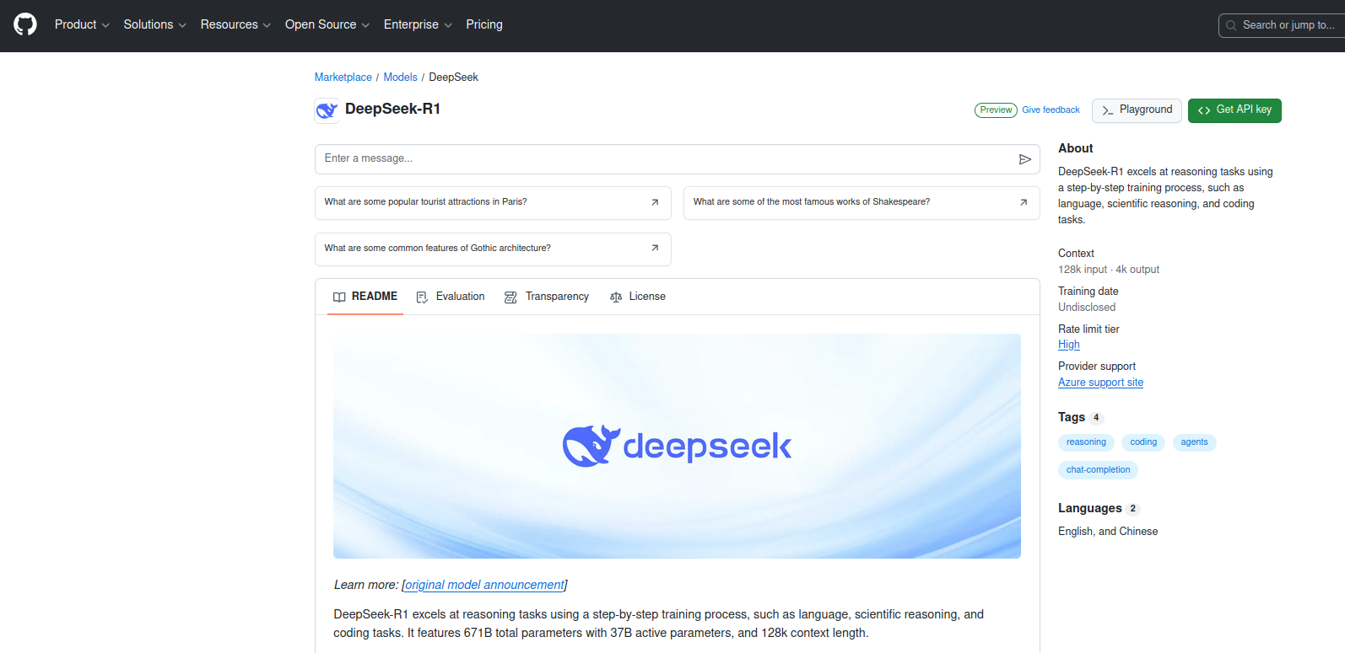Send message using the arrow icon
The width and height of the screenshot is (1345, 653).
(1025, 159)
